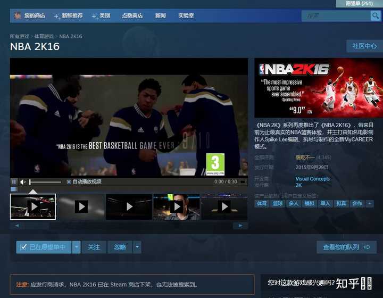This screenshot has height=298, width=383.
Task: Click the 忽略 ignore button
Action: pos(120,247)
